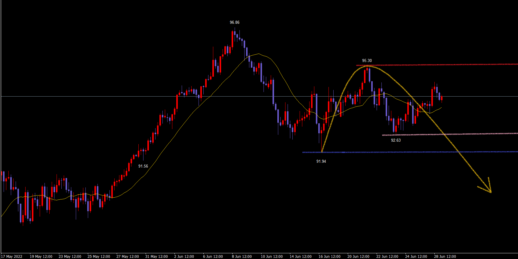Click the 16 Jun 12:00 time label

pyautogui.click(x=329, y=257)
